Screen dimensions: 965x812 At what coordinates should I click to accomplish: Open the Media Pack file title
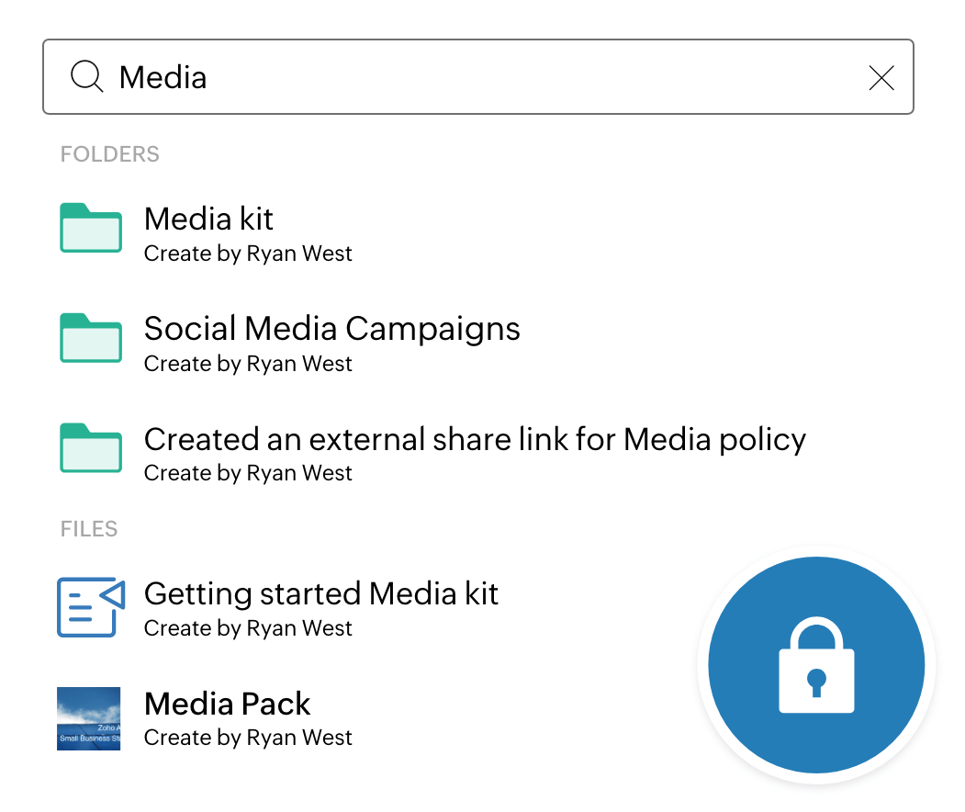point(227,704)
